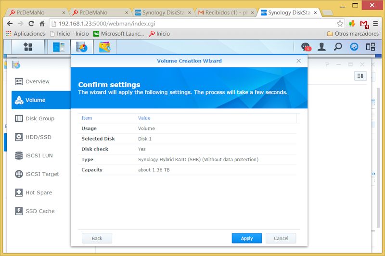Click the iSCSI Target globe icon
Viewport: 385px width, 256px height.
(19, 174)
